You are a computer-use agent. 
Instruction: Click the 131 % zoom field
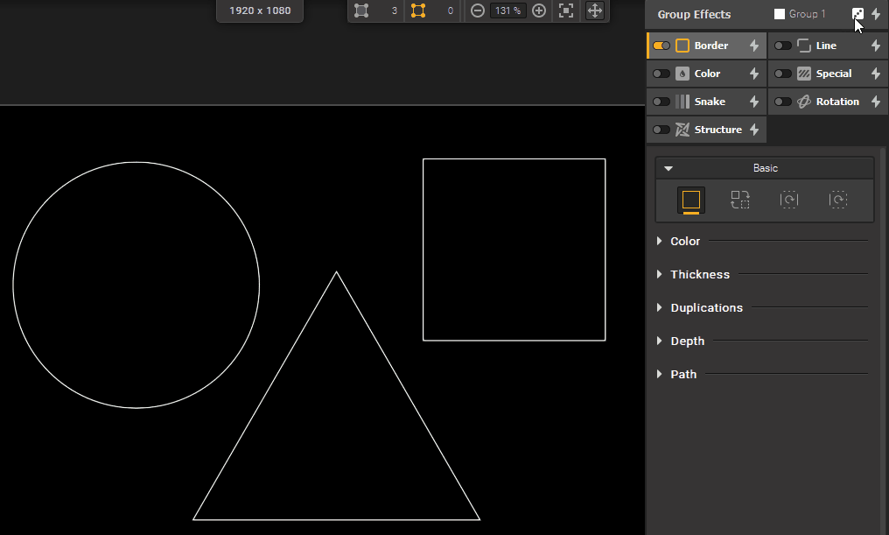(507, 11)
